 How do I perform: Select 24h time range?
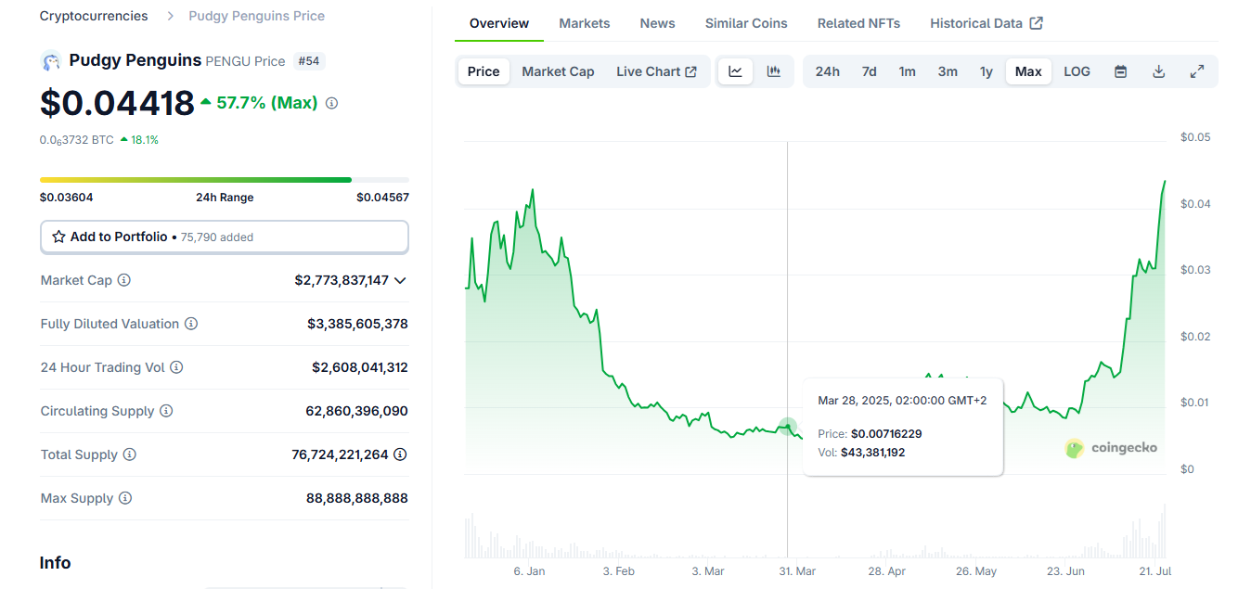tap(828, 71)
